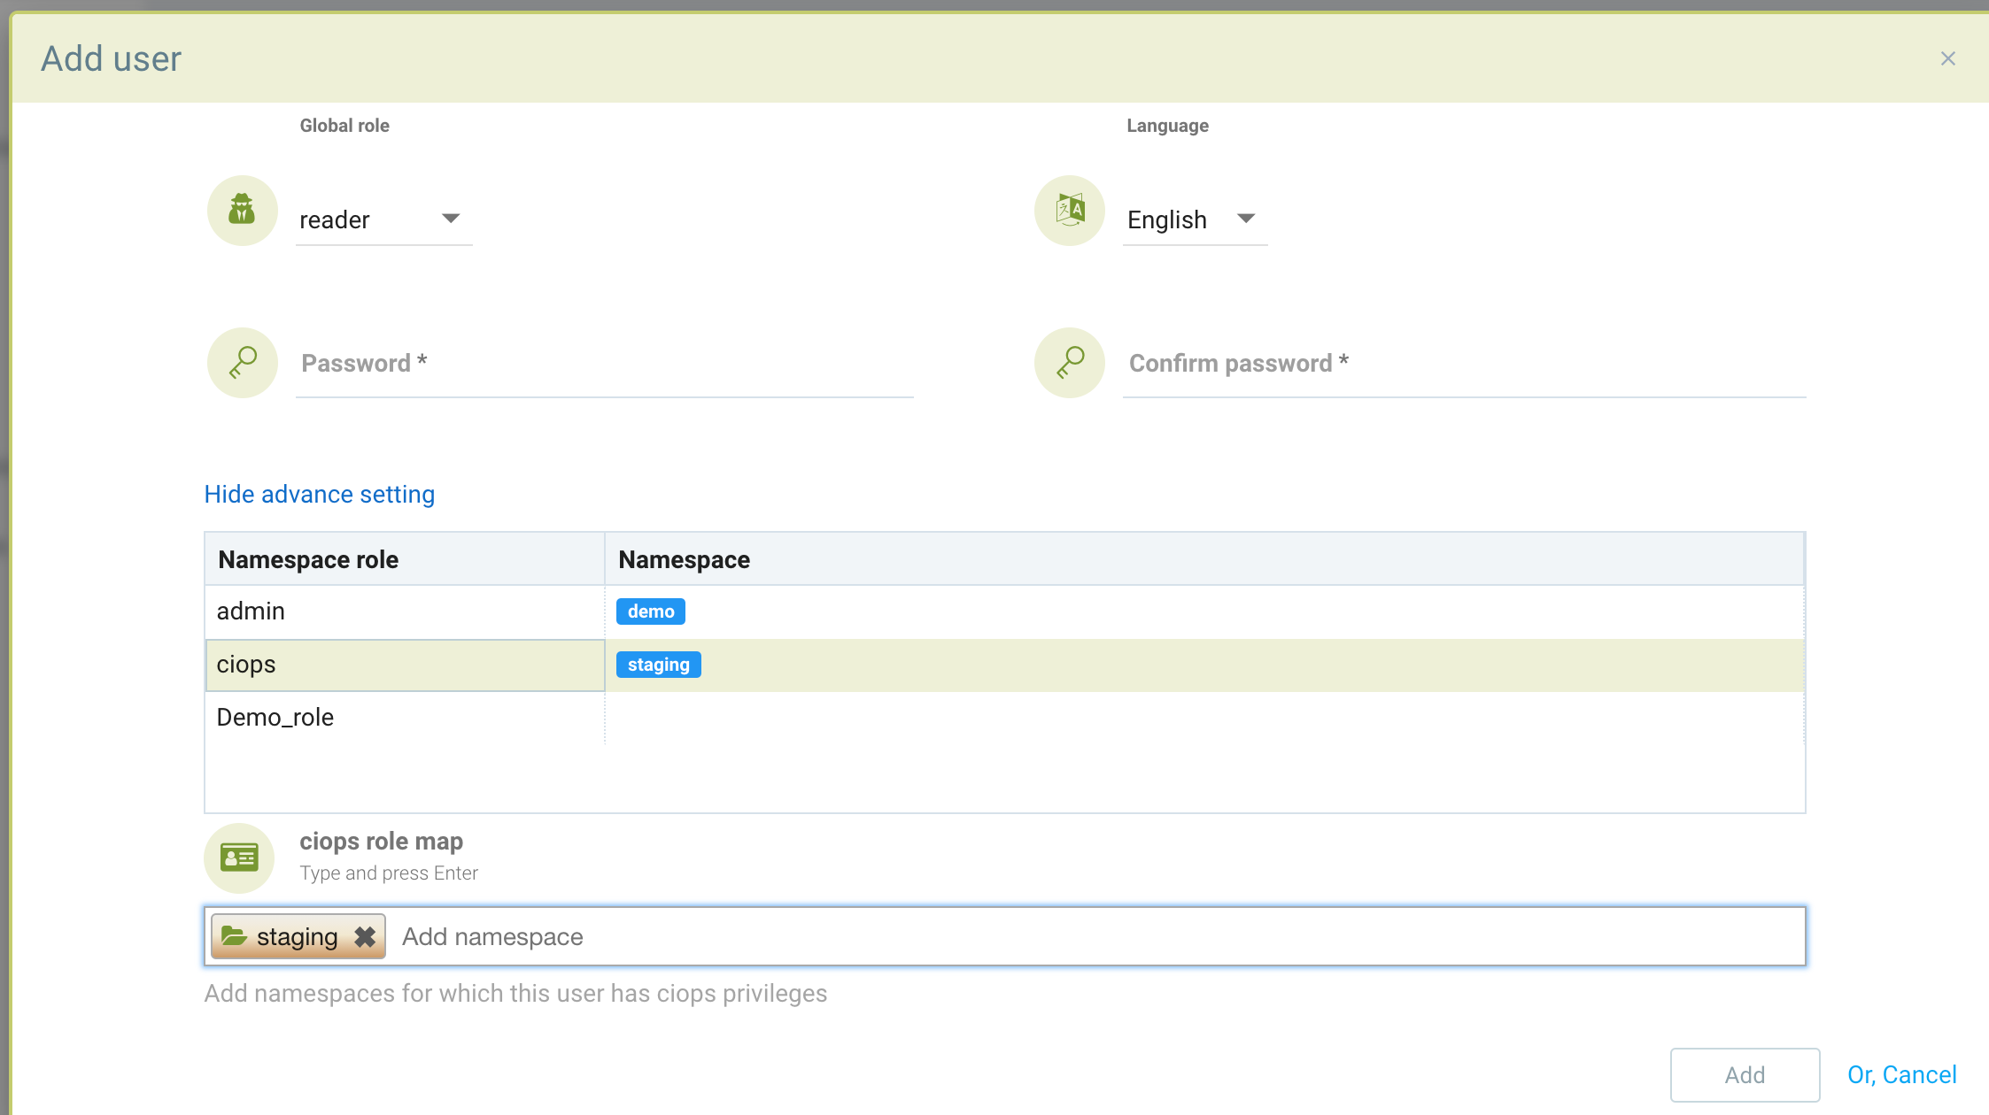Click the folder icon inside the staging tag

click(236, 935)
